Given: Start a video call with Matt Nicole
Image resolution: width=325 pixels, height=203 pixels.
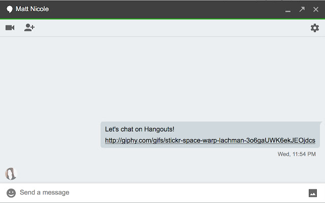Looking at the screenshot, I should click(10, 27).
